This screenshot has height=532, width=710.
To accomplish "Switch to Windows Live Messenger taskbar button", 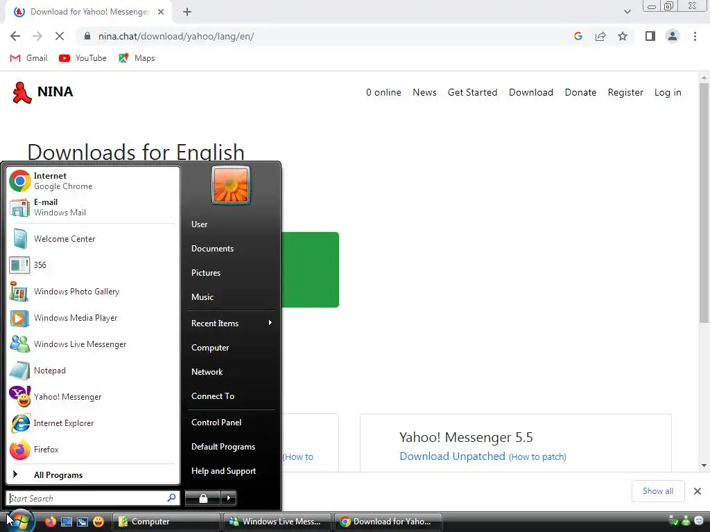I will (x=277, y=522).
